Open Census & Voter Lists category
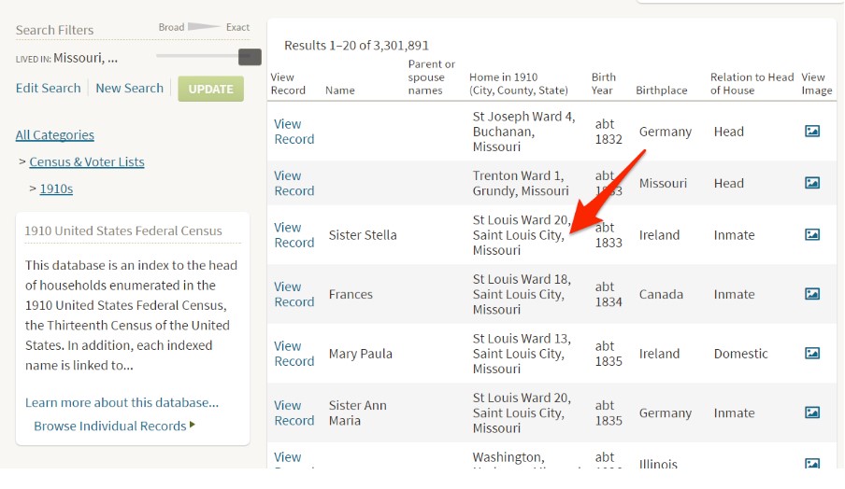Screen dimensions: 845x489 [x=87, y=162]
